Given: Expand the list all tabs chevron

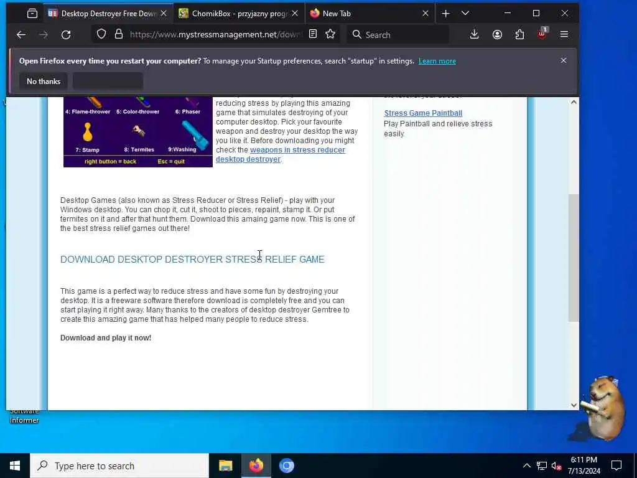Looking at the screenshot, I should 465,14.
